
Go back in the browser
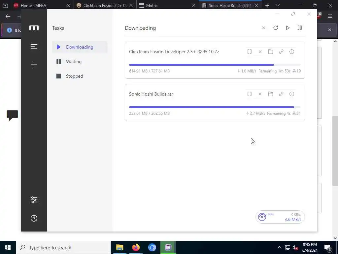click(8, 17)
